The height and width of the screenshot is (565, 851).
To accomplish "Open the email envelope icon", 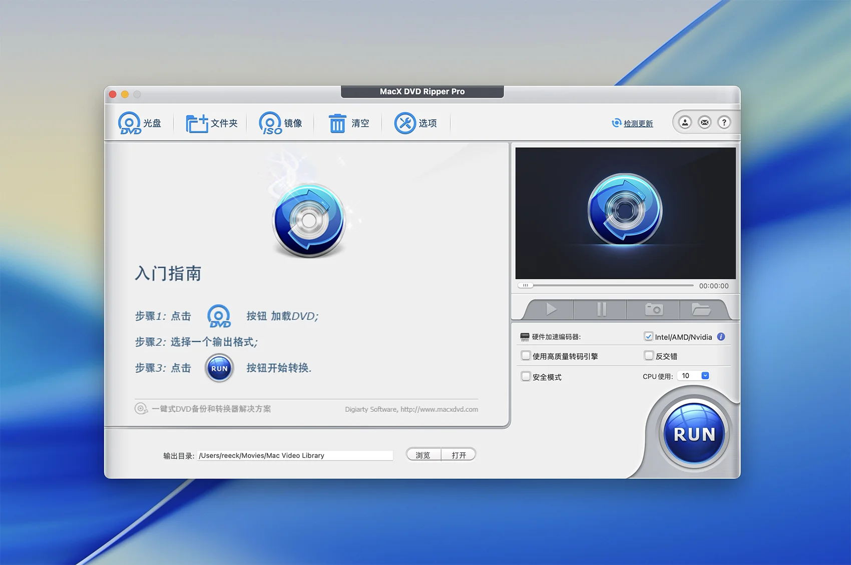I will 704,123.
